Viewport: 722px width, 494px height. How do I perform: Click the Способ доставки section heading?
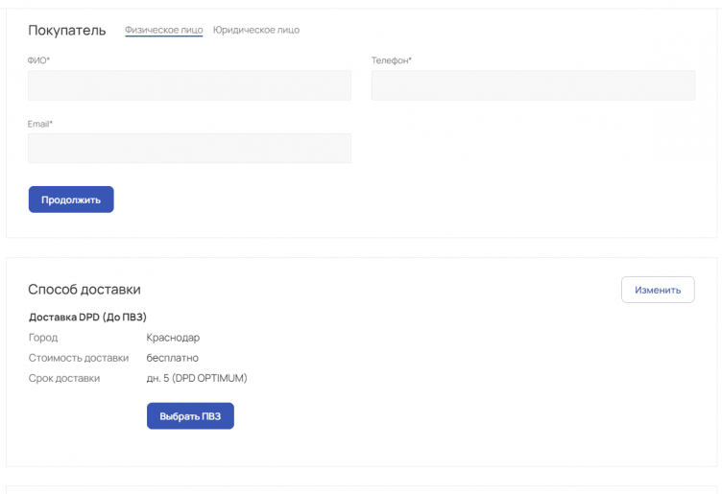point(84,290)
